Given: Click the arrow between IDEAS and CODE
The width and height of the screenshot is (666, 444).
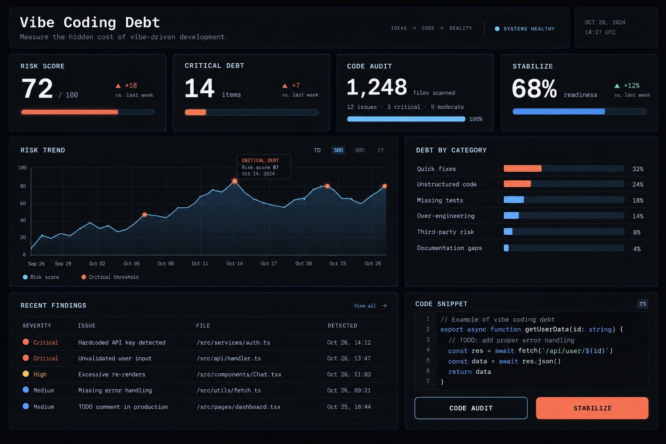Looking at the screenshot, I should click(x=414, y=28).
